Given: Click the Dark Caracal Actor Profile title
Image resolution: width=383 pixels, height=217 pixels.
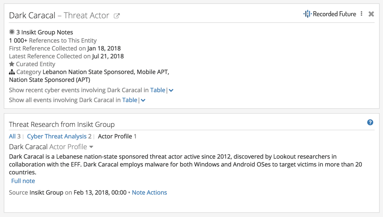Looking at the screenshot, I should click(x=48, y=147).
